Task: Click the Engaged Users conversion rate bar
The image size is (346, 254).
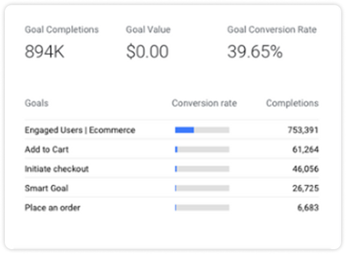Action: (202, 130)
